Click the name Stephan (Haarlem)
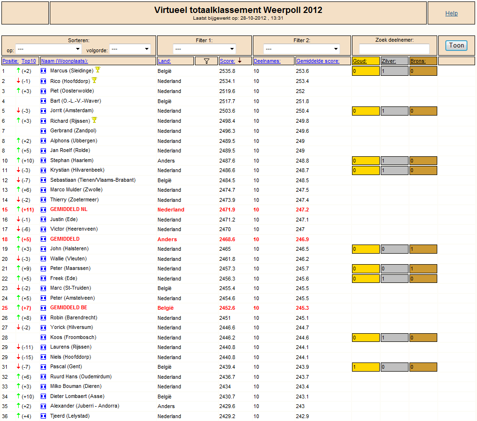Viewport: 477px width, 421px height. [x=72, y=160]
